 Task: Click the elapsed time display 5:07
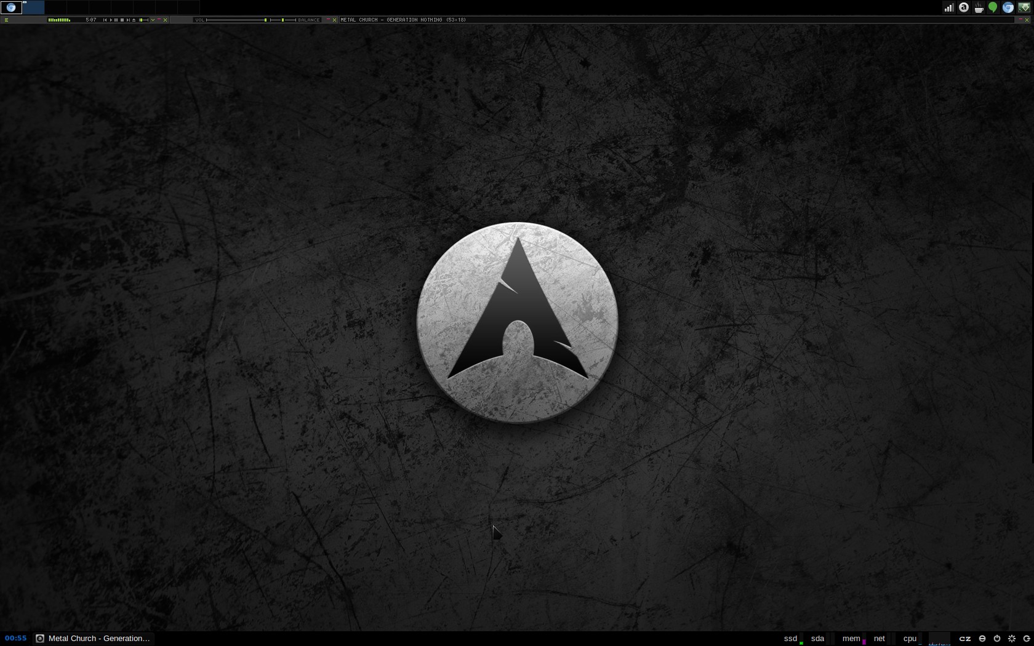click(91, 20)
